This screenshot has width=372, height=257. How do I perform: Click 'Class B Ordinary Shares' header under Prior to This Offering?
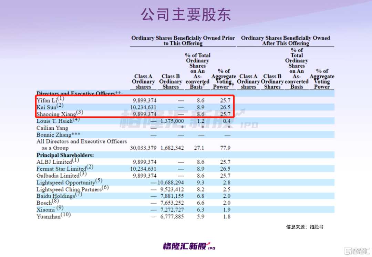pos(170,81)
